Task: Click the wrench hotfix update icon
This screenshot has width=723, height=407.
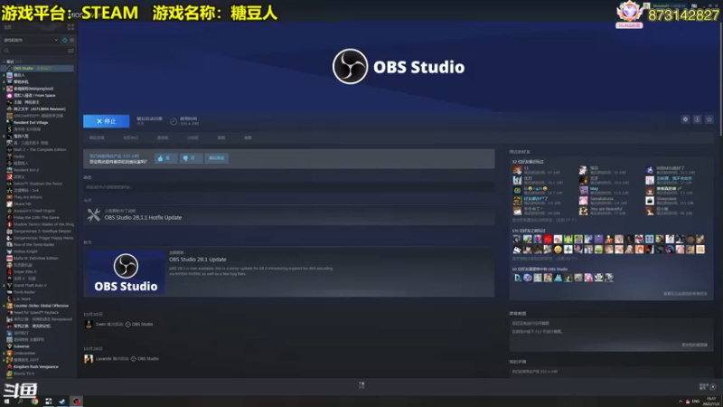Action: point(94,214)
